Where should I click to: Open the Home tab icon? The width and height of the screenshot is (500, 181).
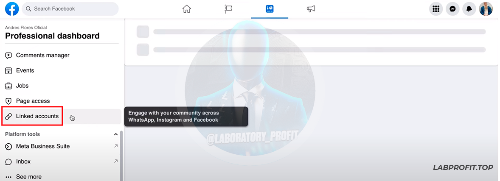click(x=186, y=9)
